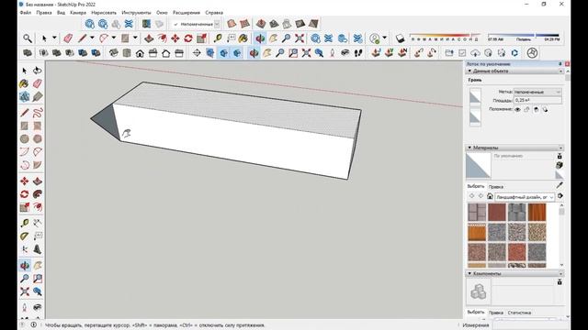Open the materials collection dropdown
Screen dimensions: 588x330
(525, 197)
